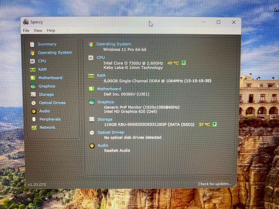Click the Intel HD Graphics 620 text
This screenshot has height=209, width=279.
click(130, 111)
